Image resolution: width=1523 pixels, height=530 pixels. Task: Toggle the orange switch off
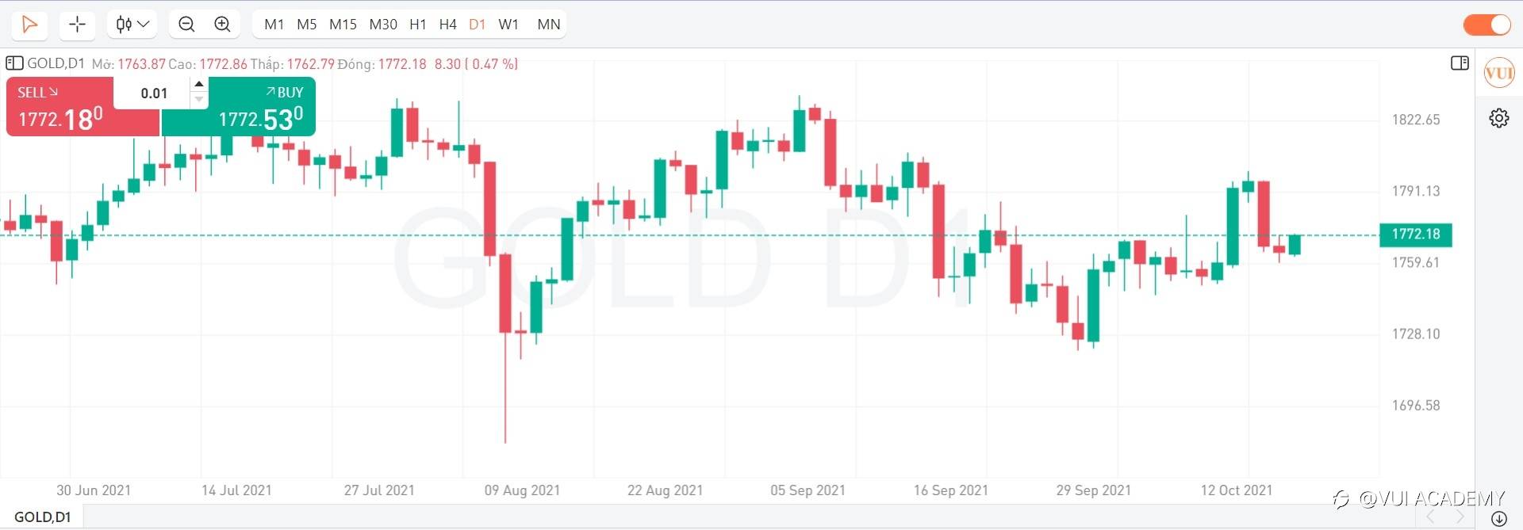tap(1487, 25)
